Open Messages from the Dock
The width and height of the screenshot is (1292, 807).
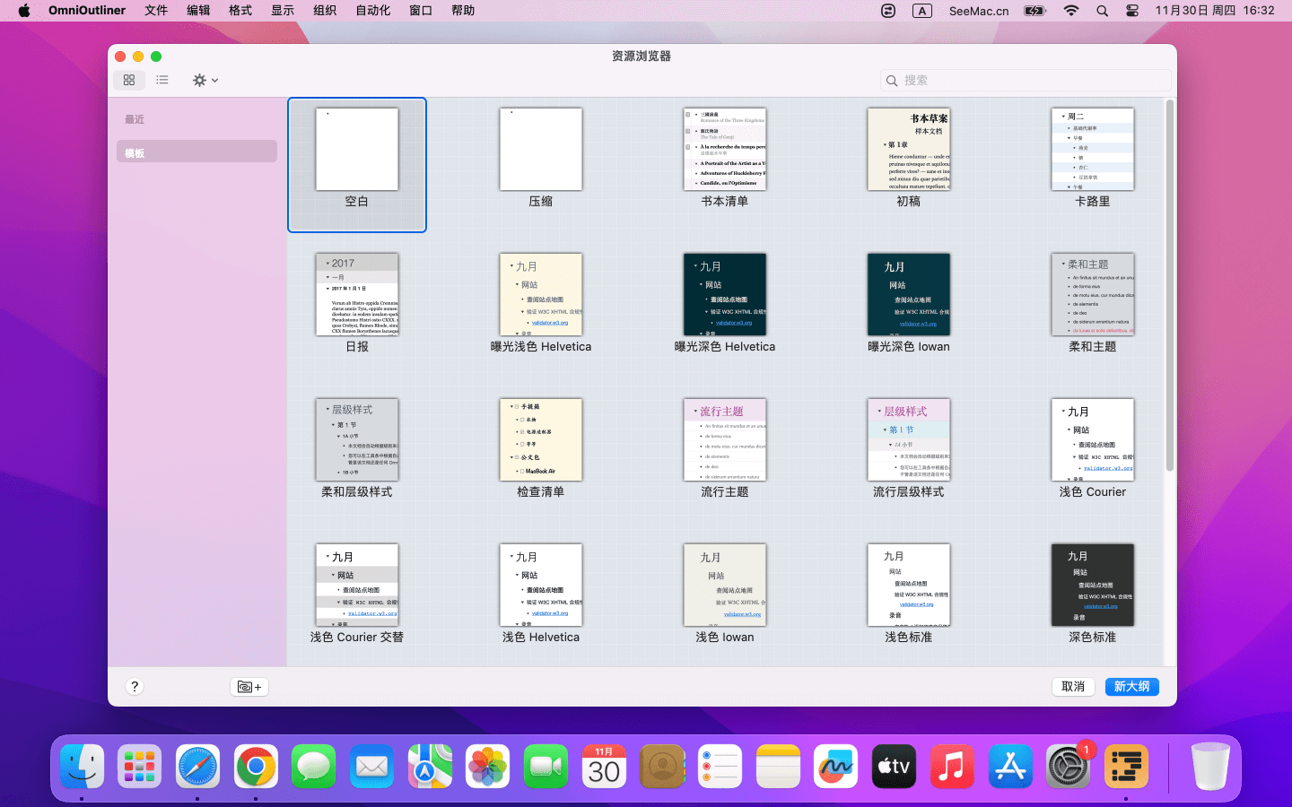tap(314, 767)
